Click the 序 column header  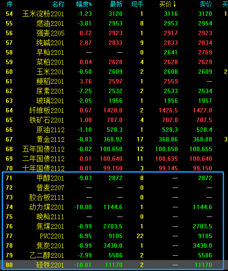(x=10, y=4)
